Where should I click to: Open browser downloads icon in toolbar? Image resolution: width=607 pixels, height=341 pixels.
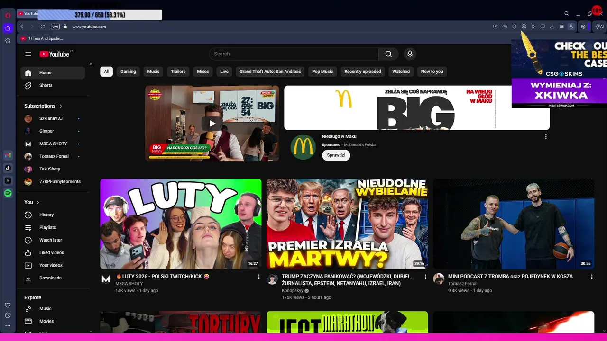(x=552, y=27)
